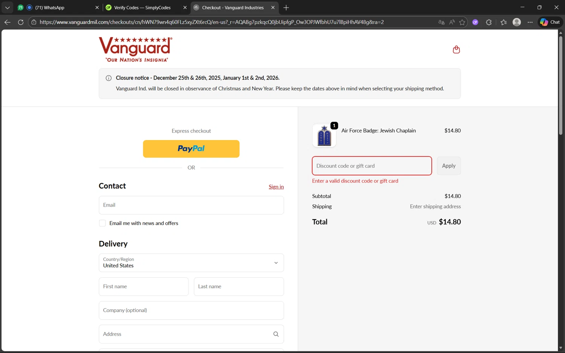Click the page vertical scrollbar

point(560,86)
